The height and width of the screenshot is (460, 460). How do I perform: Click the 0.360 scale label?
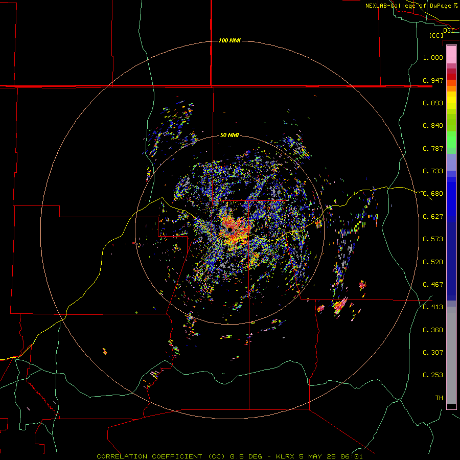click(433, 330)
